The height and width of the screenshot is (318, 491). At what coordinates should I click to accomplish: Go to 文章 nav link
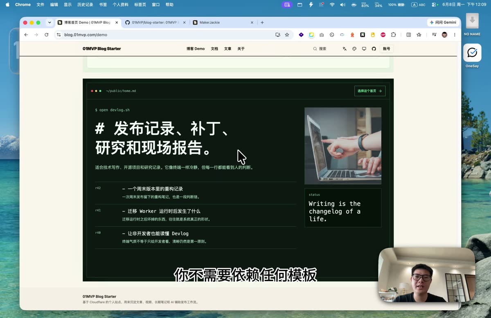coord(227,49)
